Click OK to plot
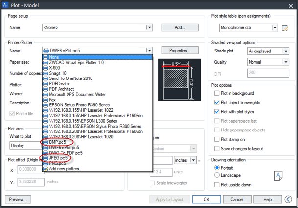 tap(206, 200)
